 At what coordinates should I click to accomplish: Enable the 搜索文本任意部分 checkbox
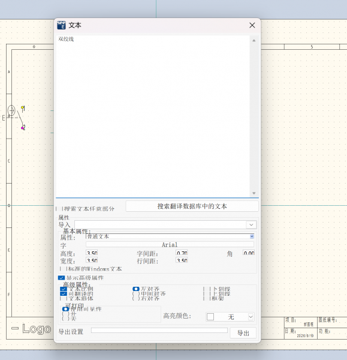click(x=59, y=209)
